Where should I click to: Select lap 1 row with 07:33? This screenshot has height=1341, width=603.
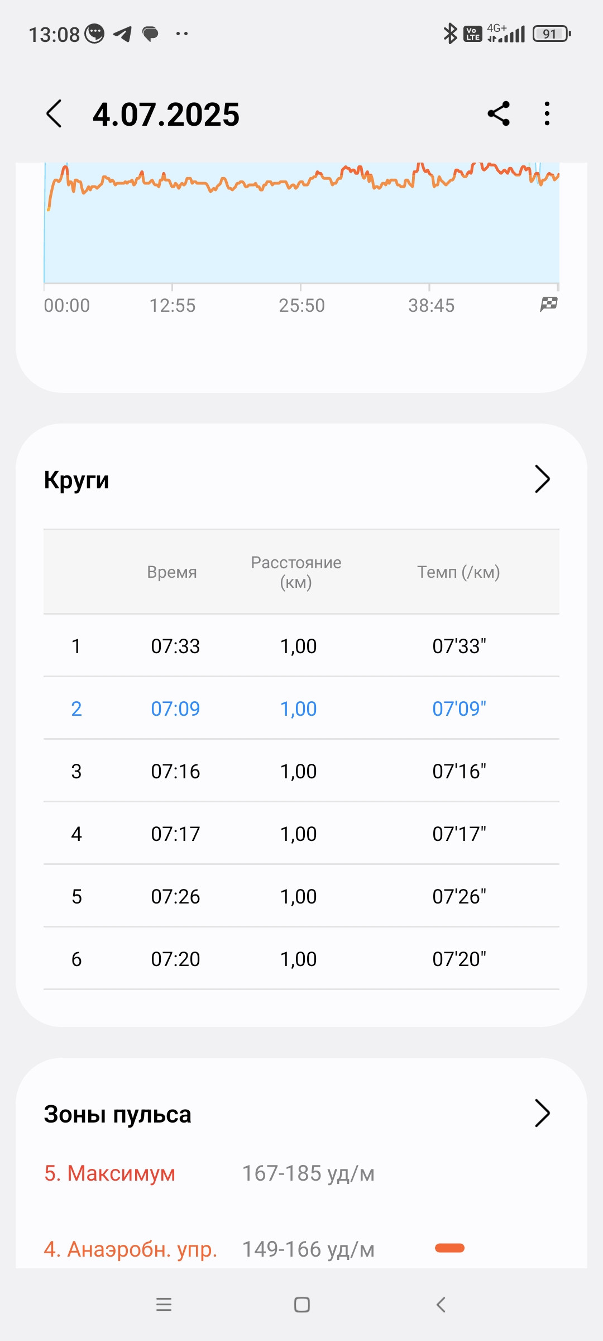[301, 646]
